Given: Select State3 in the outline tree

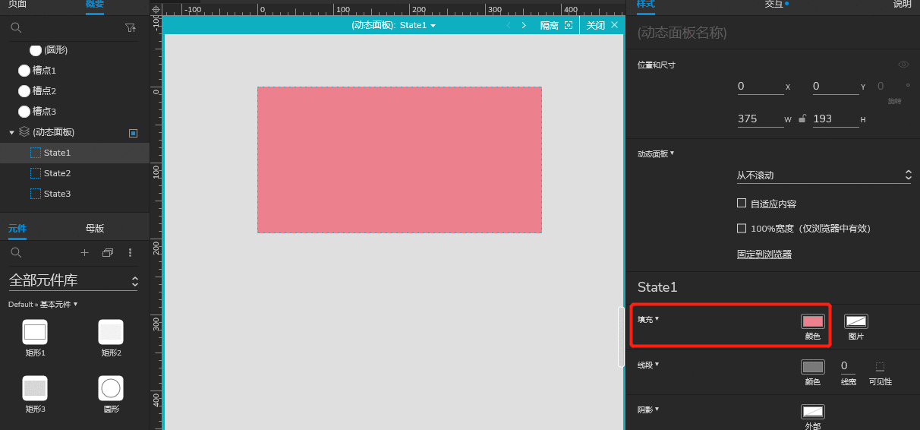Looking at the screenshot, I should [74, 194].
